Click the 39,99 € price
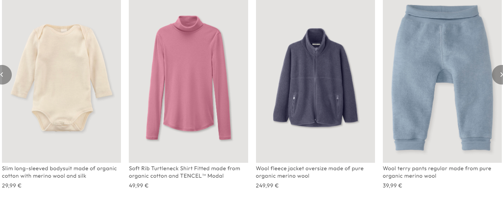Image resolution: width=503 pixels, height=198 pixels. (392, 185)
